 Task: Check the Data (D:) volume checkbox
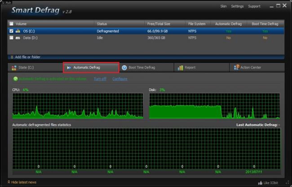pyautogui.click(x=11, y=38)
